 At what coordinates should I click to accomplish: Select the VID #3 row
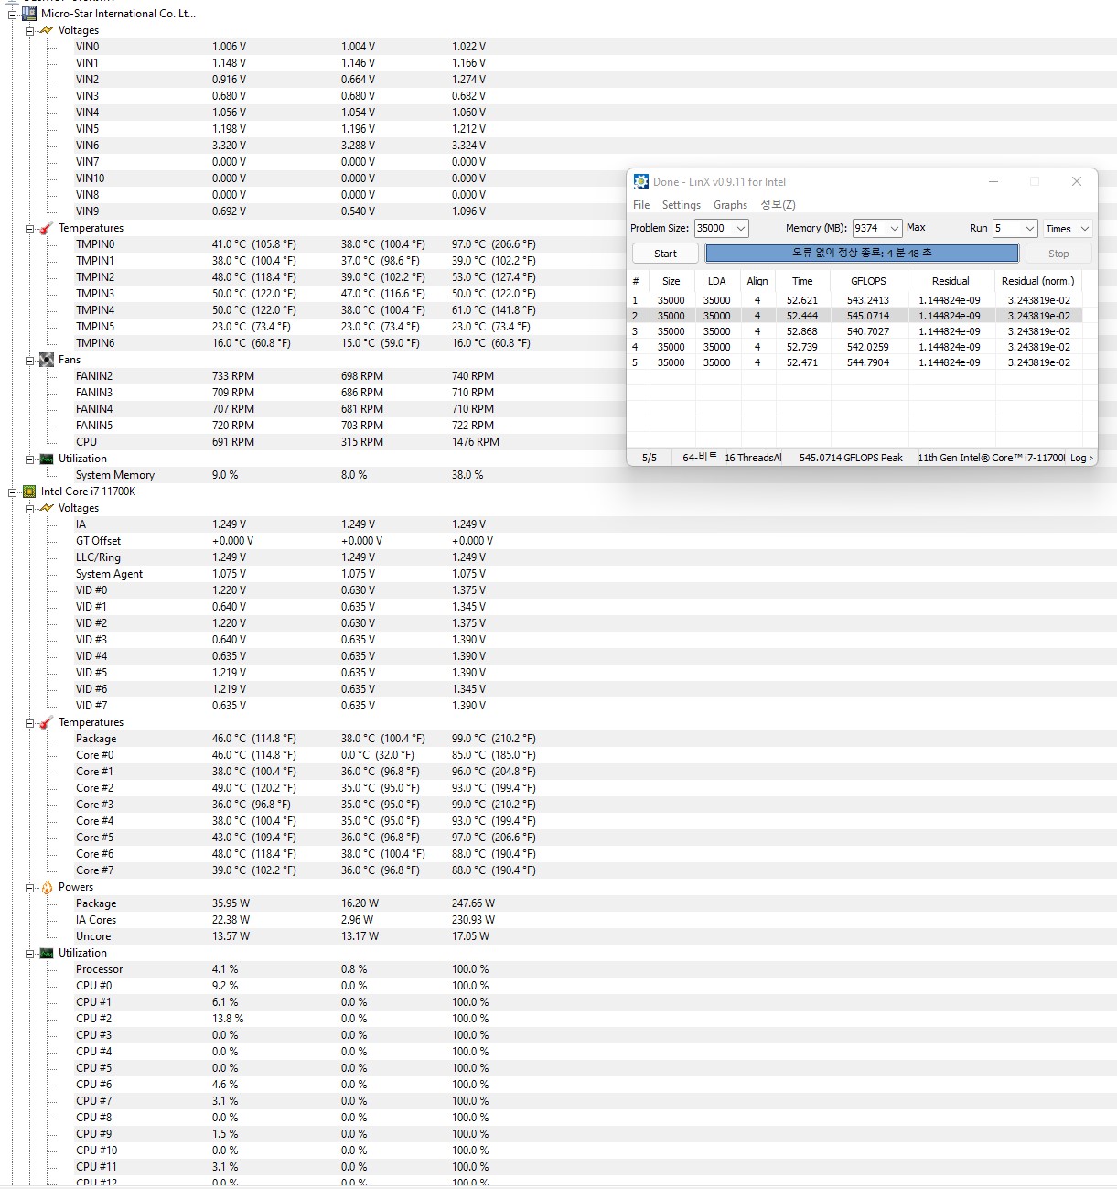(x=595, y=640)
